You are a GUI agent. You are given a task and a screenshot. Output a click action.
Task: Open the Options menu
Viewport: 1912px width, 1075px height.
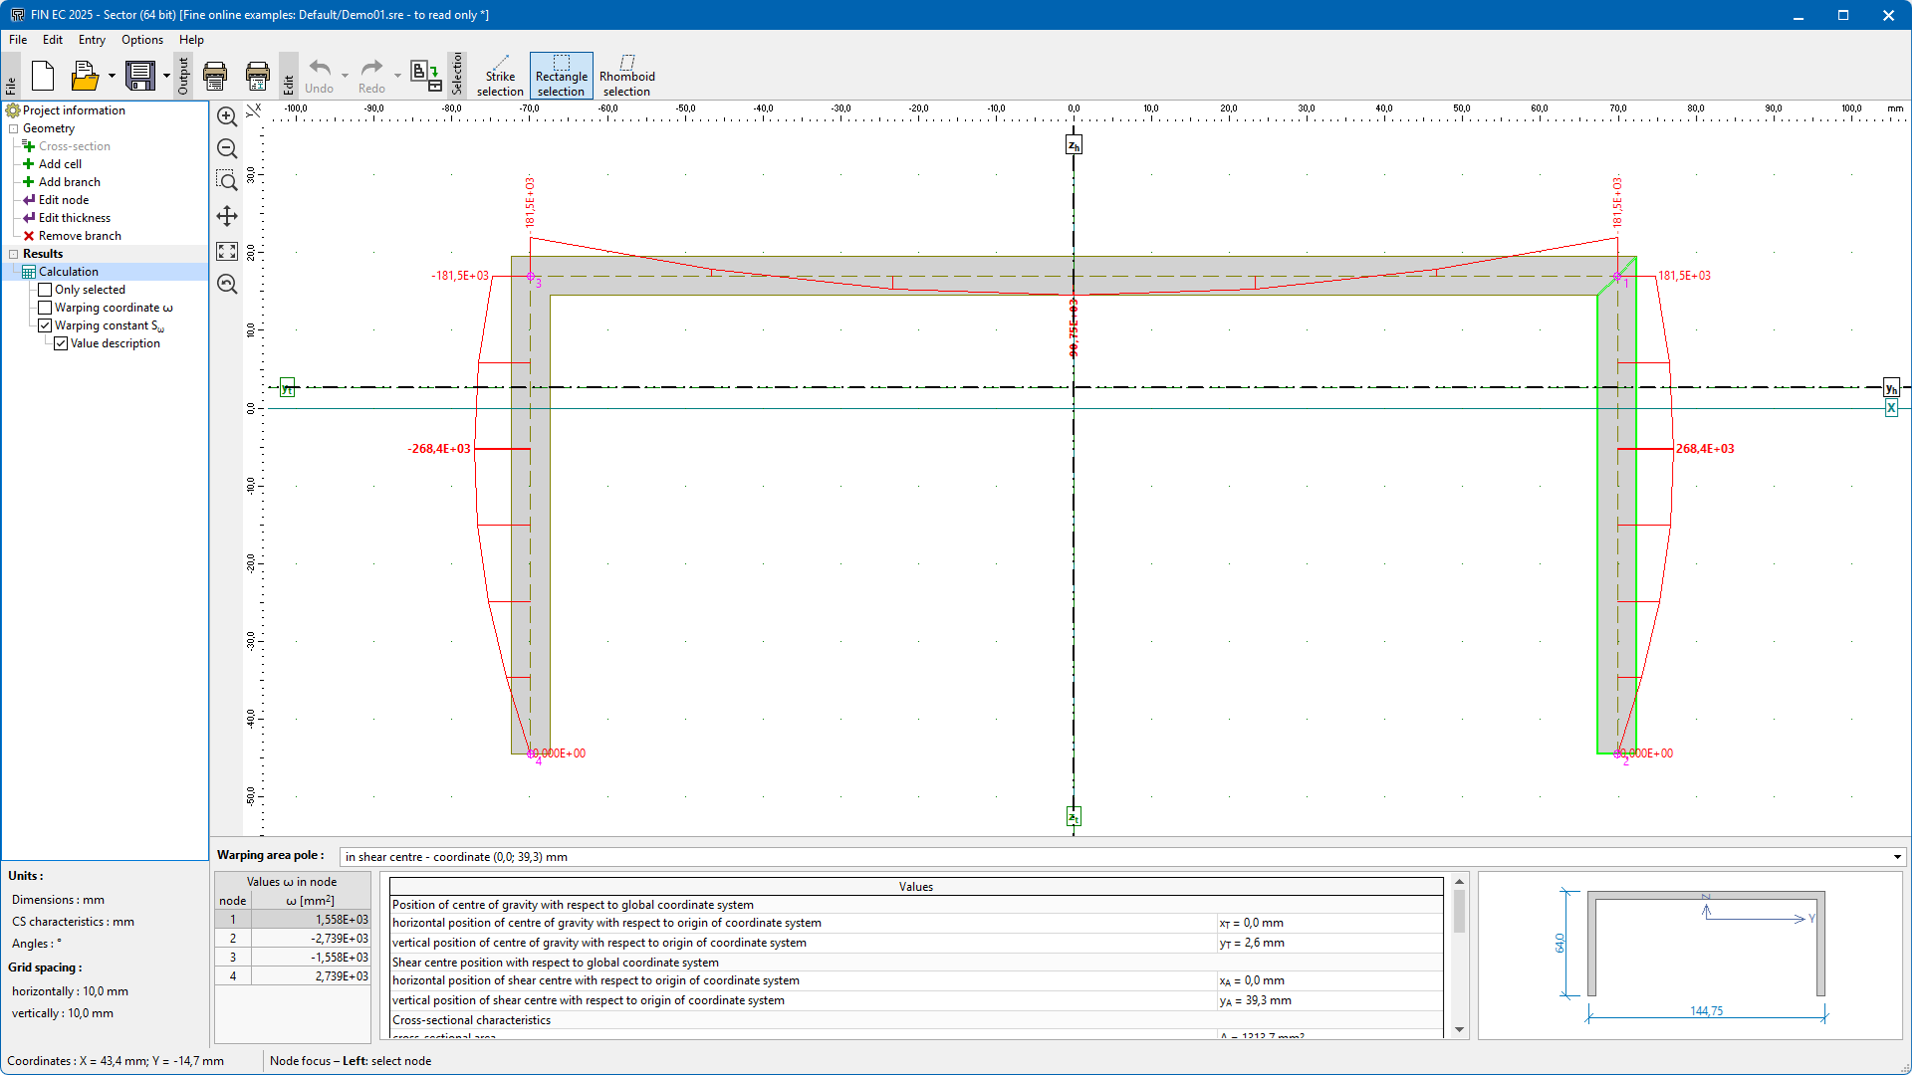tap(142, 40)
